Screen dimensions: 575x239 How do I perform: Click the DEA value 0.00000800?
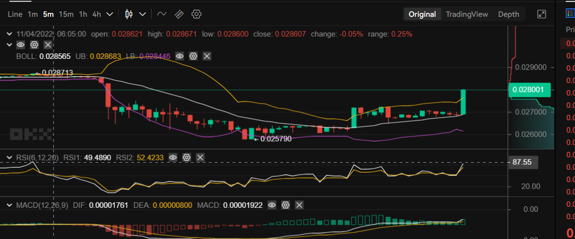(172, 205)
